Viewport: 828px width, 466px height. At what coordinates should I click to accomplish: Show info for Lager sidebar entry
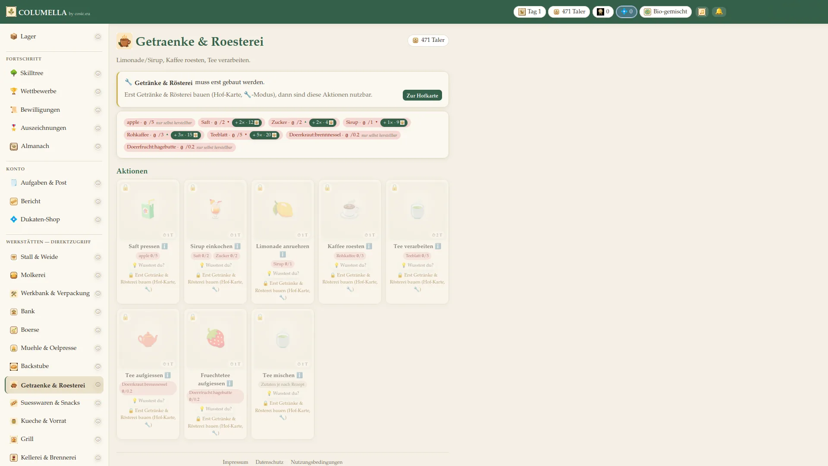[98, 37]
